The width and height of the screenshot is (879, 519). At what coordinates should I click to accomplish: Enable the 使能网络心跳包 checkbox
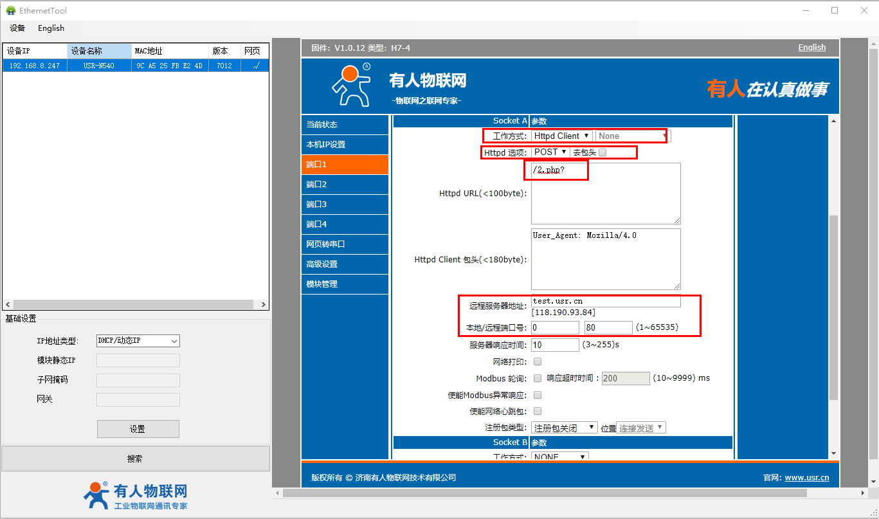pyautogui.click(x=538, y=411)
